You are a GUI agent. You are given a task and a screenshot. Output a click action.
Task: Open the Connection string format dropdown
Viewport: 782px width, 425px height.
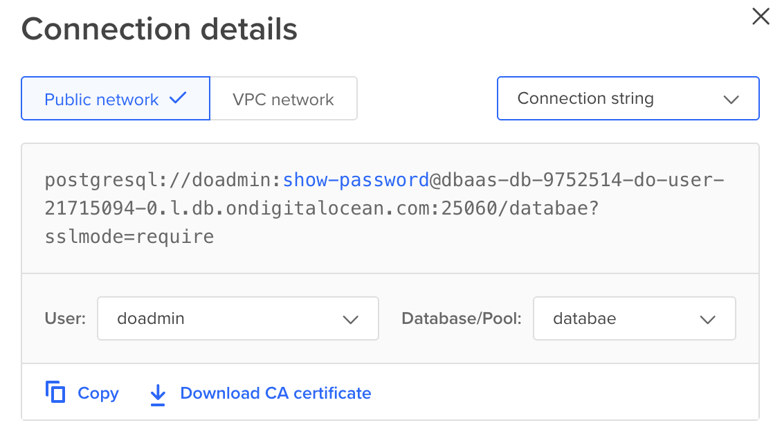point(628,98)
